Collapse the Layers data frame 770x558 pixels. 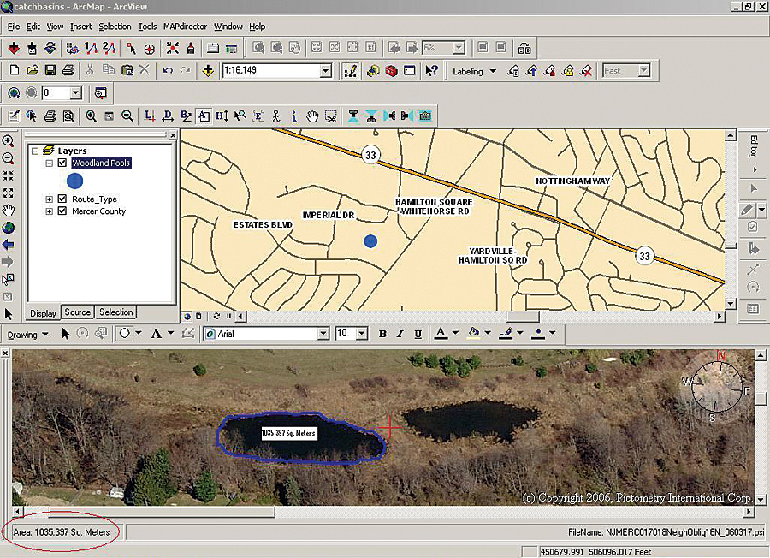pyautogui.click(x=35, y=151)
